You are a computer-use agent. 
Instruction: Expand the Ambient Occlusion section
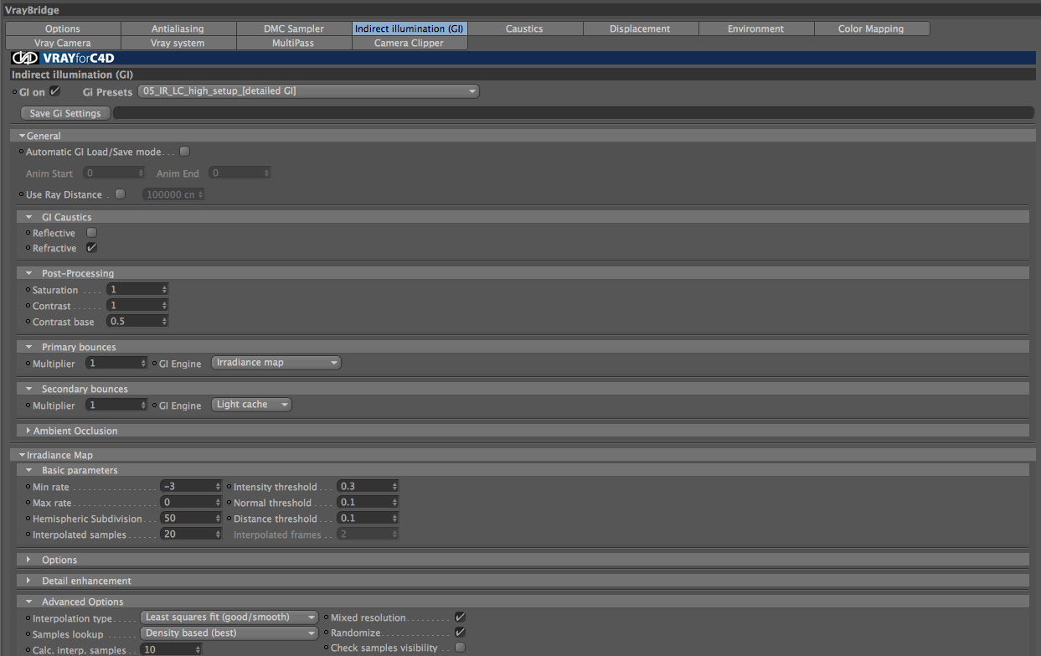[29, 431]
